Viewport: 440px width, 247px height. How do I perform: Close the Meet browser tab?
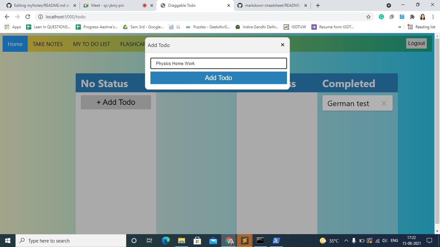click(x=152, y=5)
